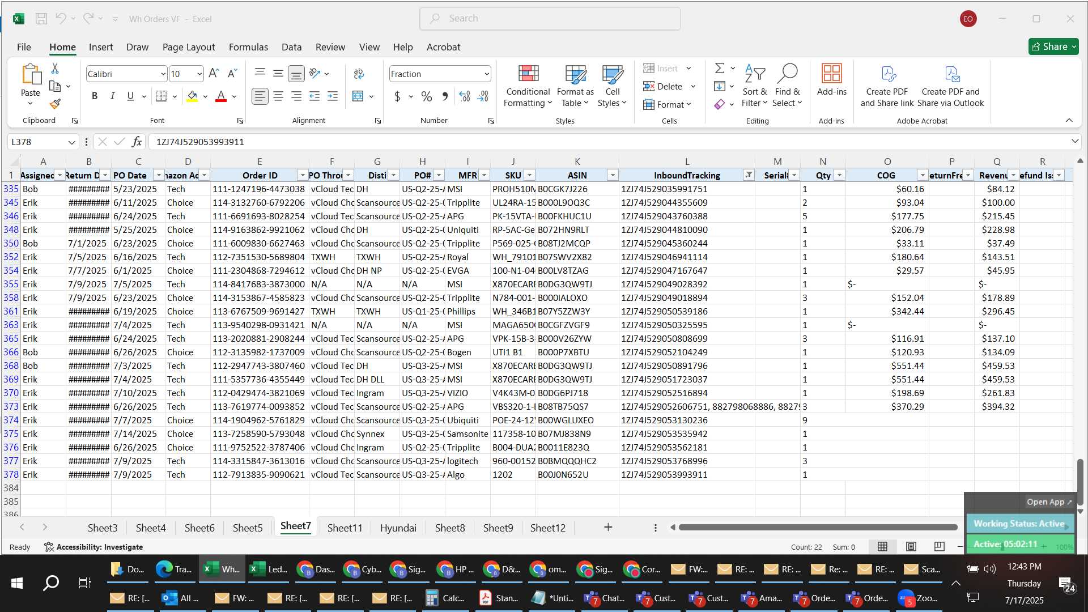1088x612 pixels.
Task: Open the InboundTracking column filter dropdown
Action: point(749,175)
